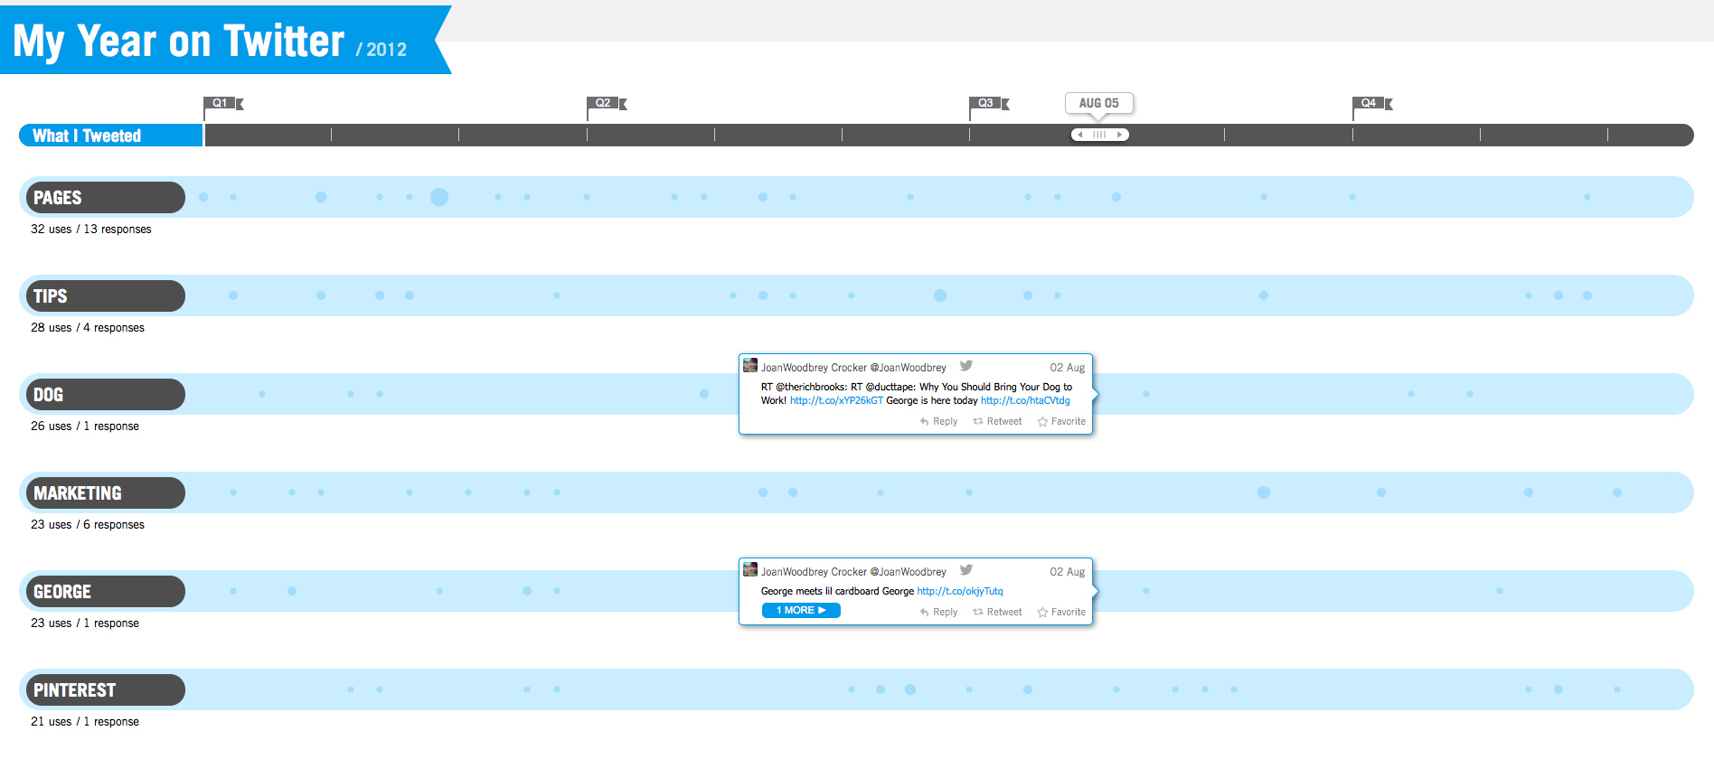The image size is (1714, 778).
Task: Click Retweet in the George tweet popup
Action: [997, 612]
